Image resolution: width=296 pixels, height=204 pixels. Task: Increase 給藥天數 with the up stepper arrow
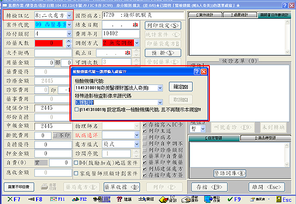pyautogui.click(x=69, y=41)
